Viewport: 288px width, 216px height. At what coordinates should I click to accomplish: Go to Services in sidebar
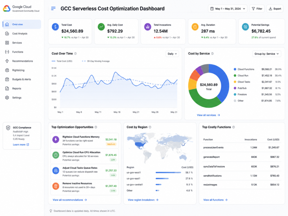[x=22, y=43]
